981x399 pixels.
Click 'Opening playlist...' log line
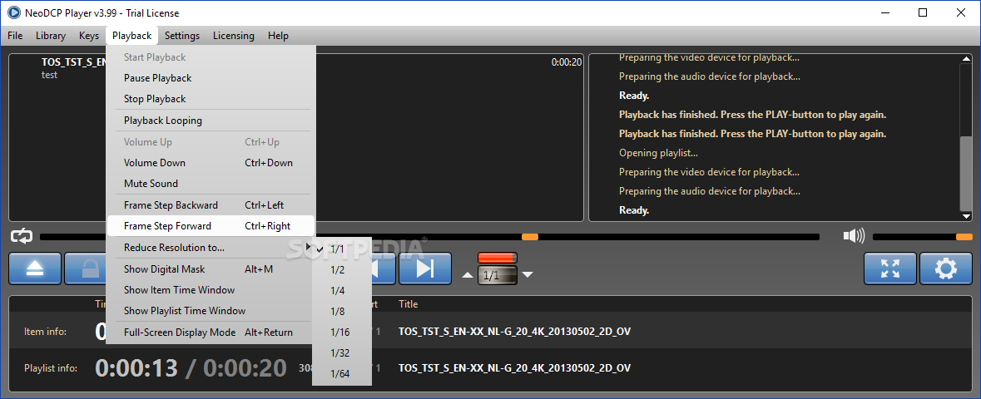pyautogui.click(x=658, y=153)
